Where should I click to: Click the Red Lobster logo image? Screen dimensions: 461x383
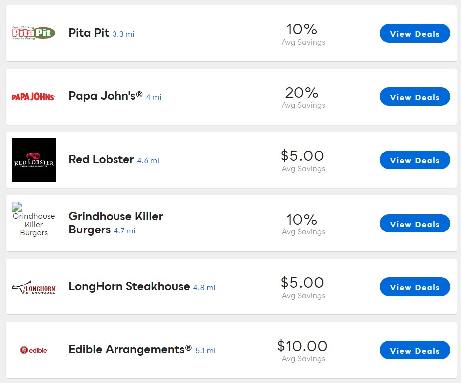pyautogui.click(x=33, y=160)
